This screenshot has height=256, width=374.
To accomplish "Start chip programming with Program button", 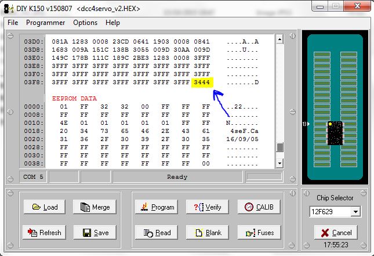I will click(x=155, y=207).
